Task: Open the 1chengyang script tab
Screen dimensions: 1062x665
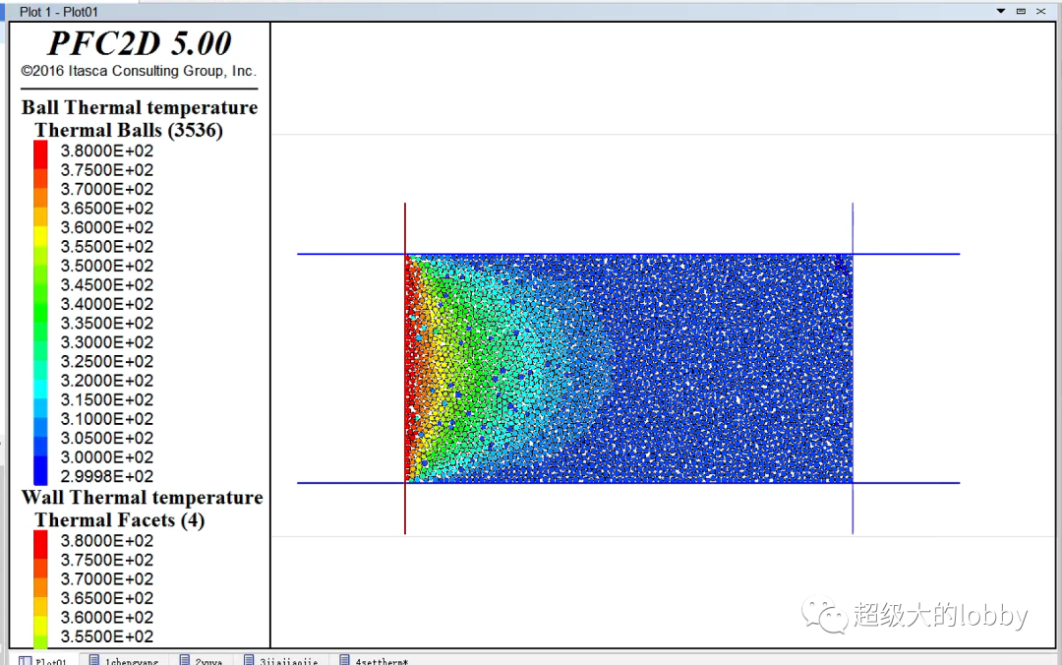Action: 124,660
